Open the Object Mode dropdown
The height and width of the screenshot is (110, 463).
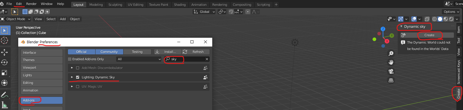pyautogui.click(x=16, y=19)
